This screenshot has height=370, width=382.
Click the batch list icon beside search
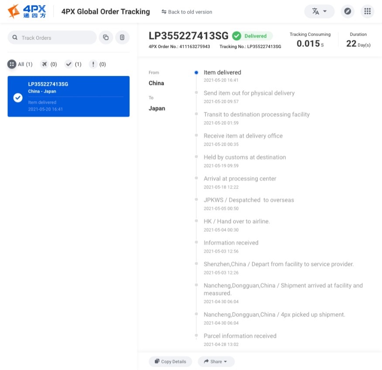(x=122, y=38)
